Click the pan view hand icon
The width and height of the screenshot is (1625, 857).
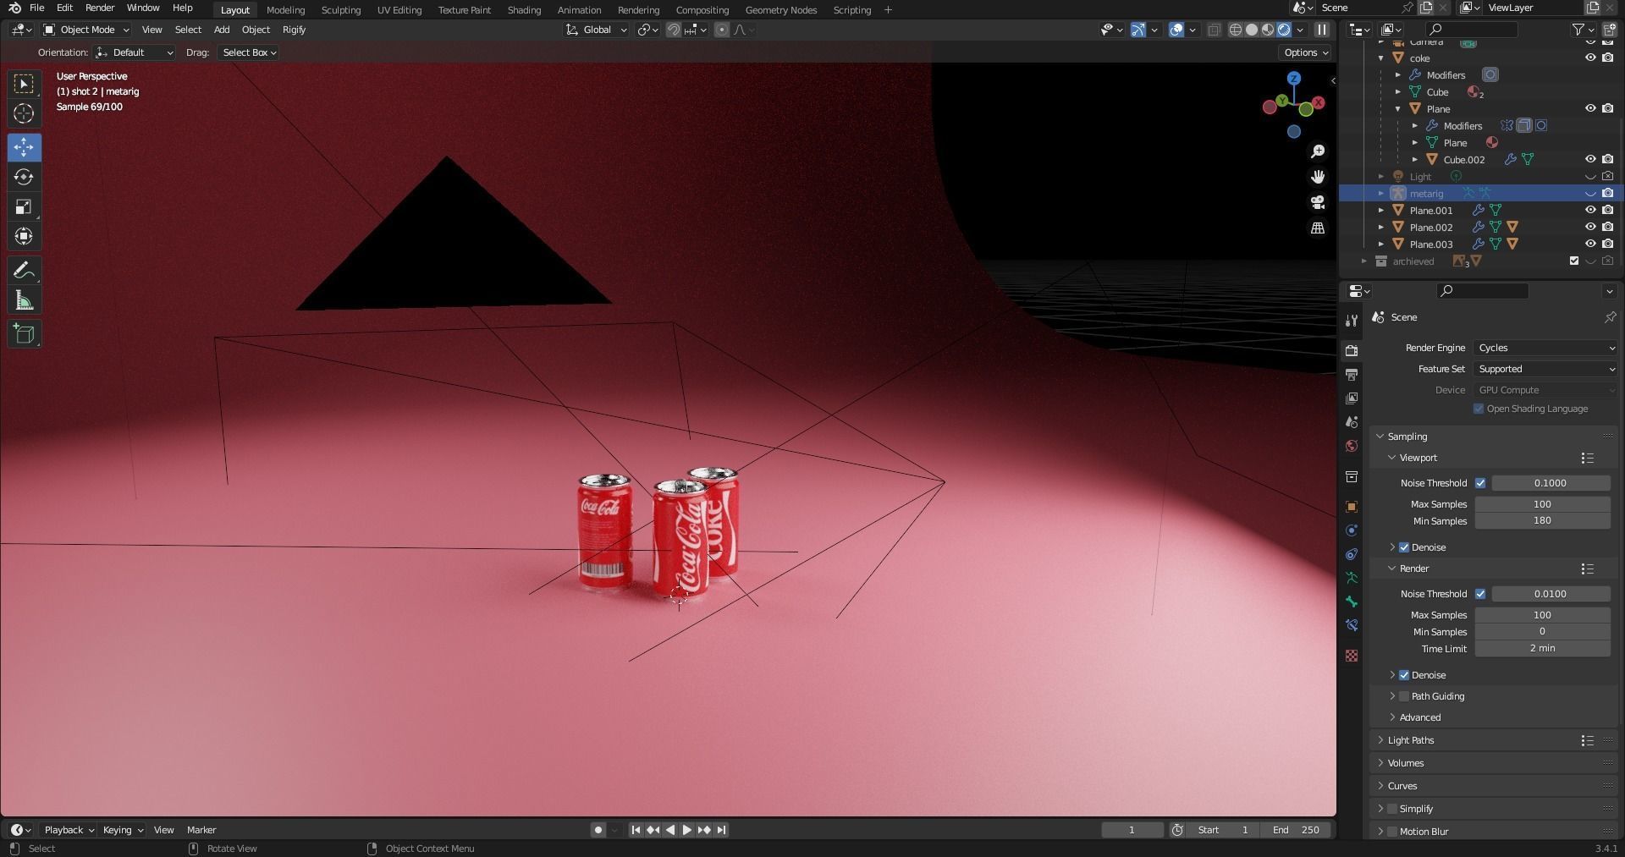(1318, 177)
